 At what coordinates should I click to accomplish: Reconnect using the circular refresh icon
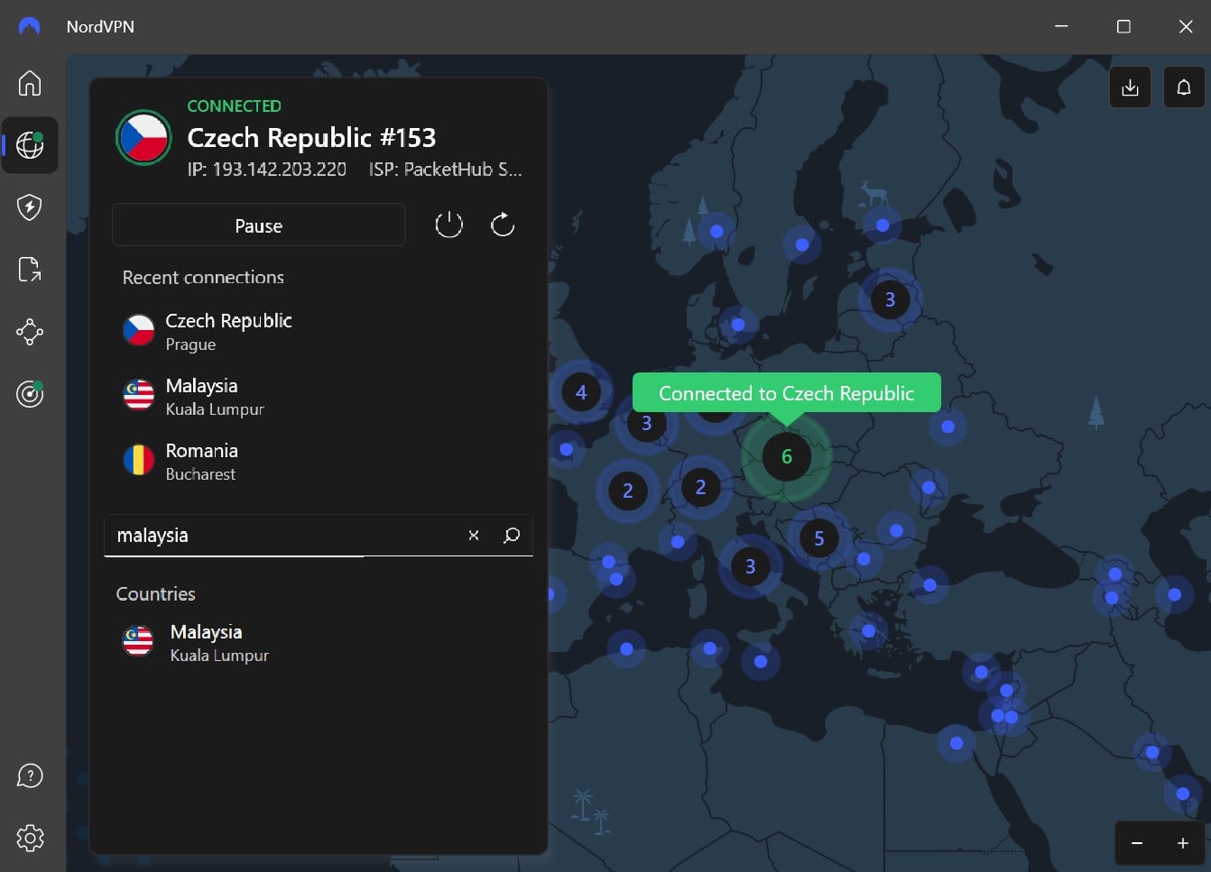coord(503,225)
